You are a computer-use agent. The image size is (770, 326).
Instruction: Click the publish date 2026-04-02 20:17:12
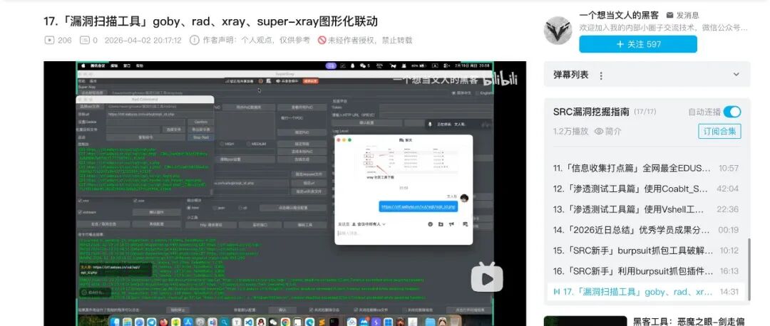click(143, 40)
